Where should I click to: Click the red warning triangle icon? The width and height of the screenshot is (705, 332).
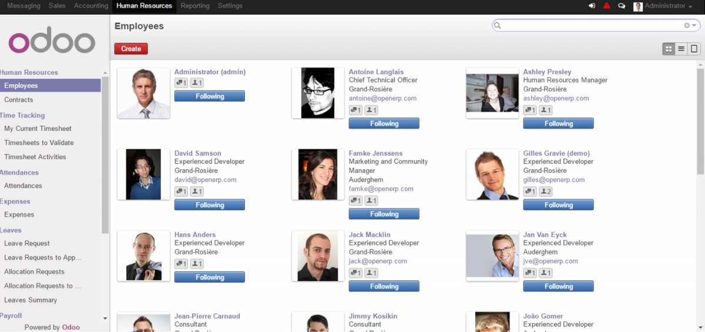click(607, 6)
